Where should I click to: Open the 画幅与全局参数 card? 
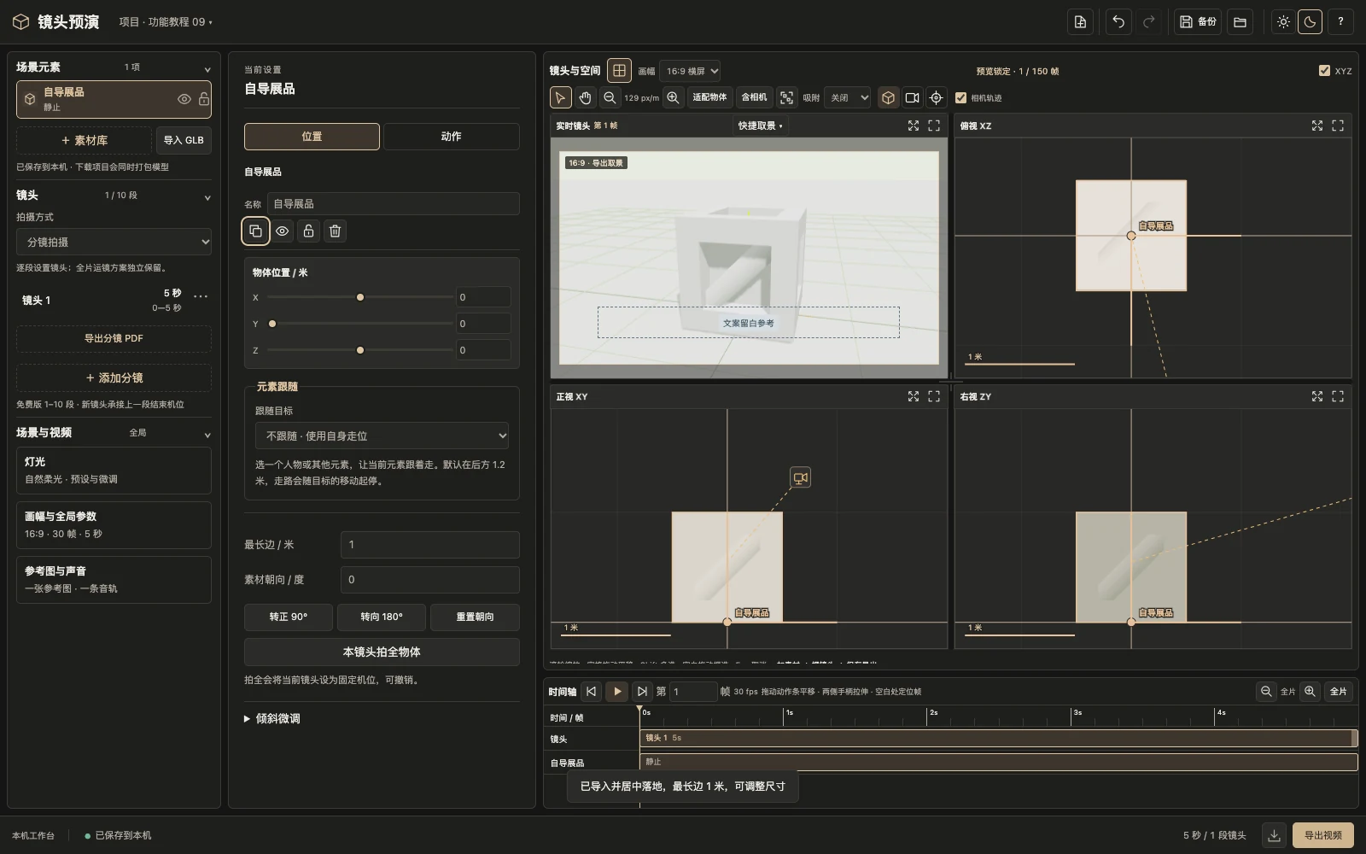pyautogui.click(x=114, y=525)
